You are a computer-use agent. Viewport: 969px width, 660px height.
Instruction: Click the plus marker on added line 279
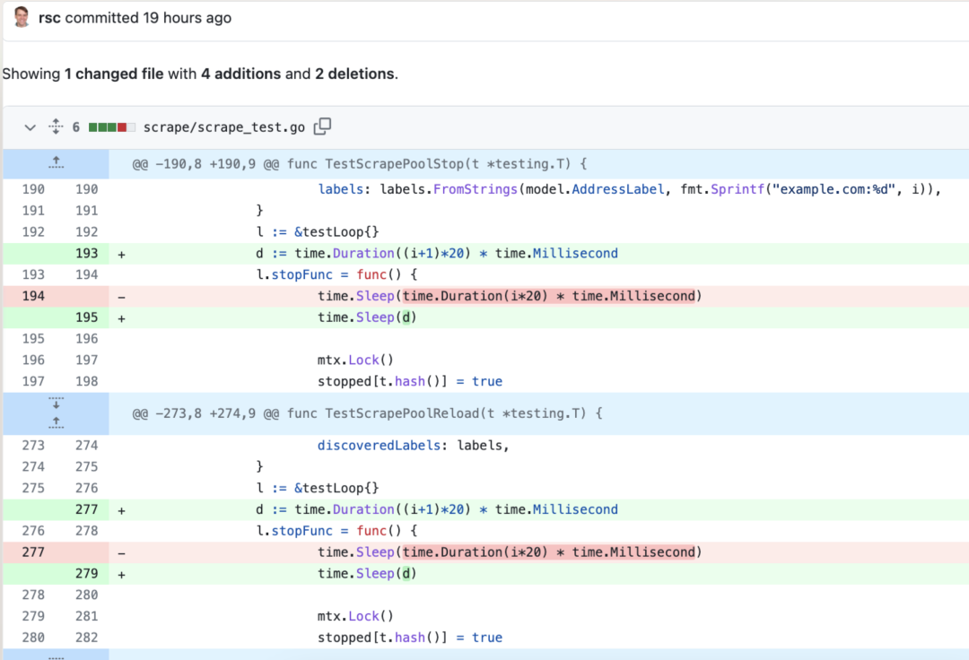[x=121, y=574]
